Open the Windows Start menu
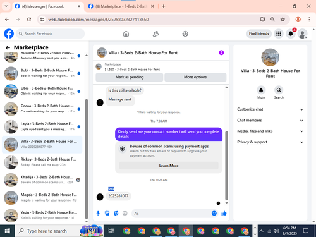The width and height of the screenshot is (316, 237). (8, 231)
